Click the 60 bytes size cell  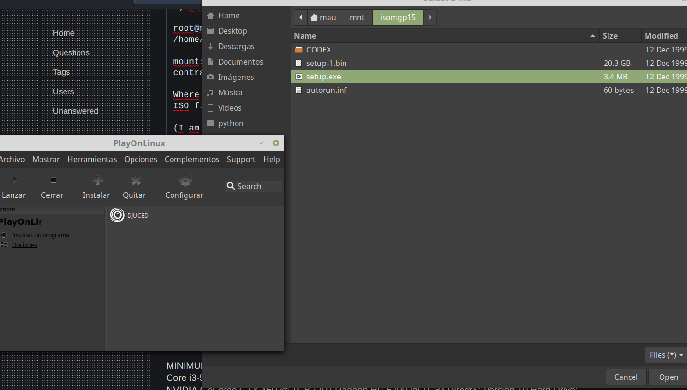[x=619, y=90]
